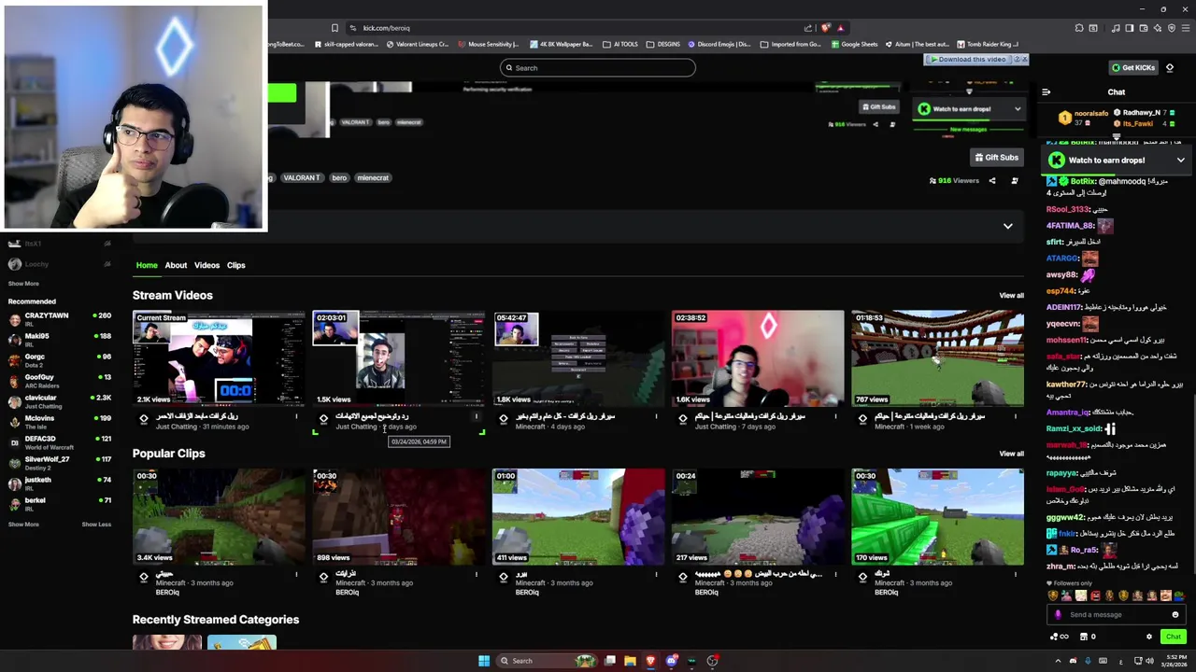View all Popular Clips
The height and width of the screenshot is (672, 1196).
1011,454
